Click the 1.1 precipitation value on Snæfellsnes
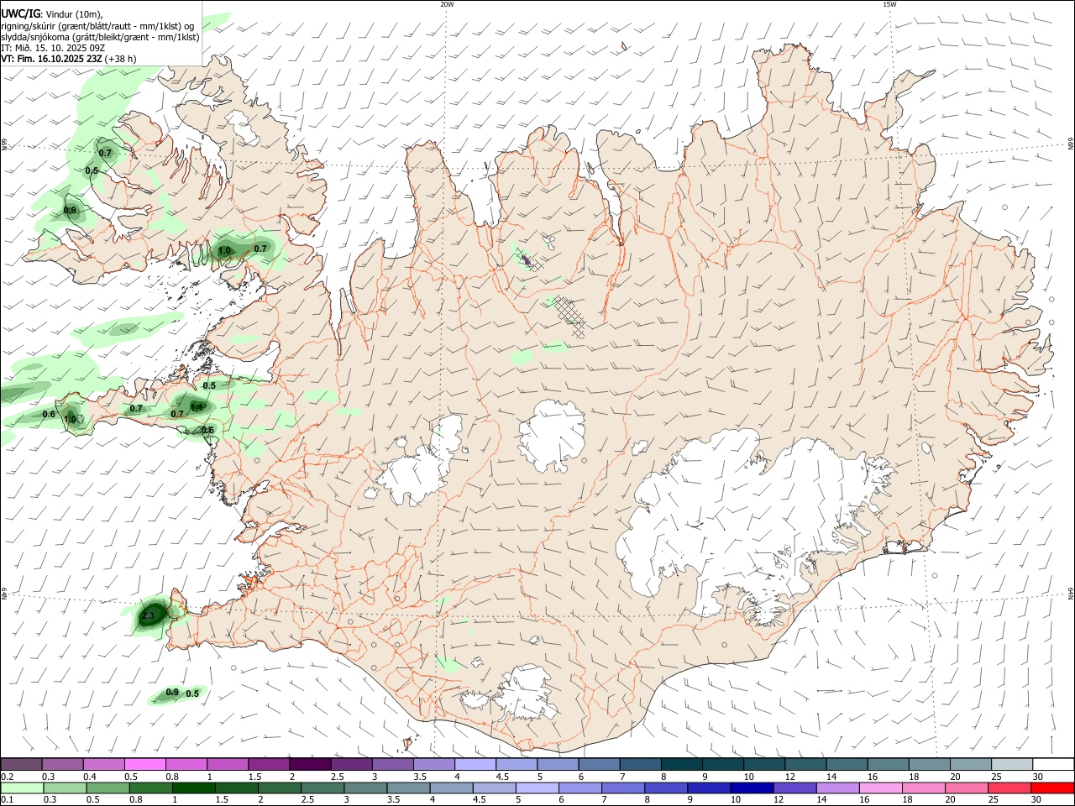1075x806 pixels. pos(196,407)
